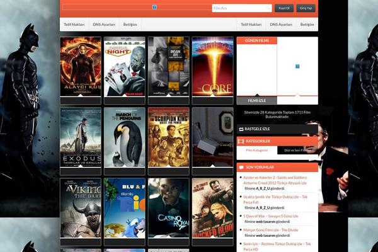Open the Senin İçin – Restless link
Image resolution: width=378 pixels, height=252 pixels.
click(277, 246)
